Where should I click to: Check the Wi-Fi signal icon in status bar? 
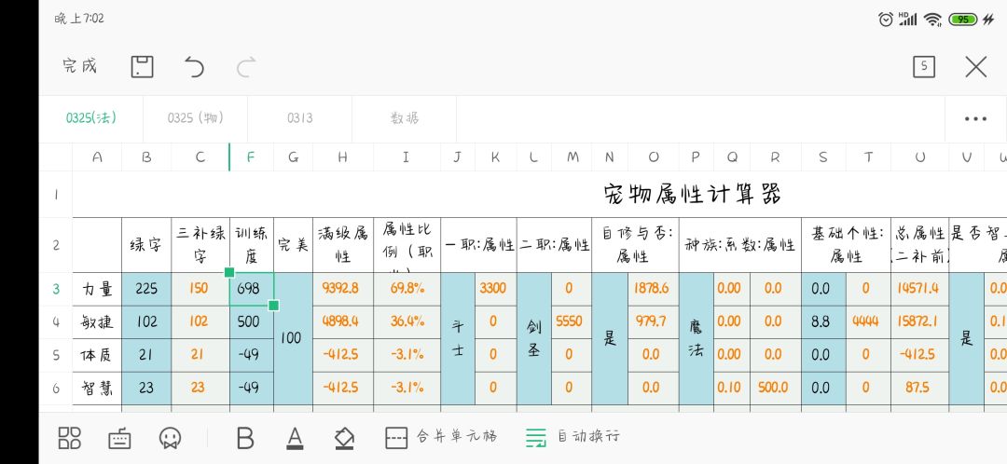click(932, 20)
